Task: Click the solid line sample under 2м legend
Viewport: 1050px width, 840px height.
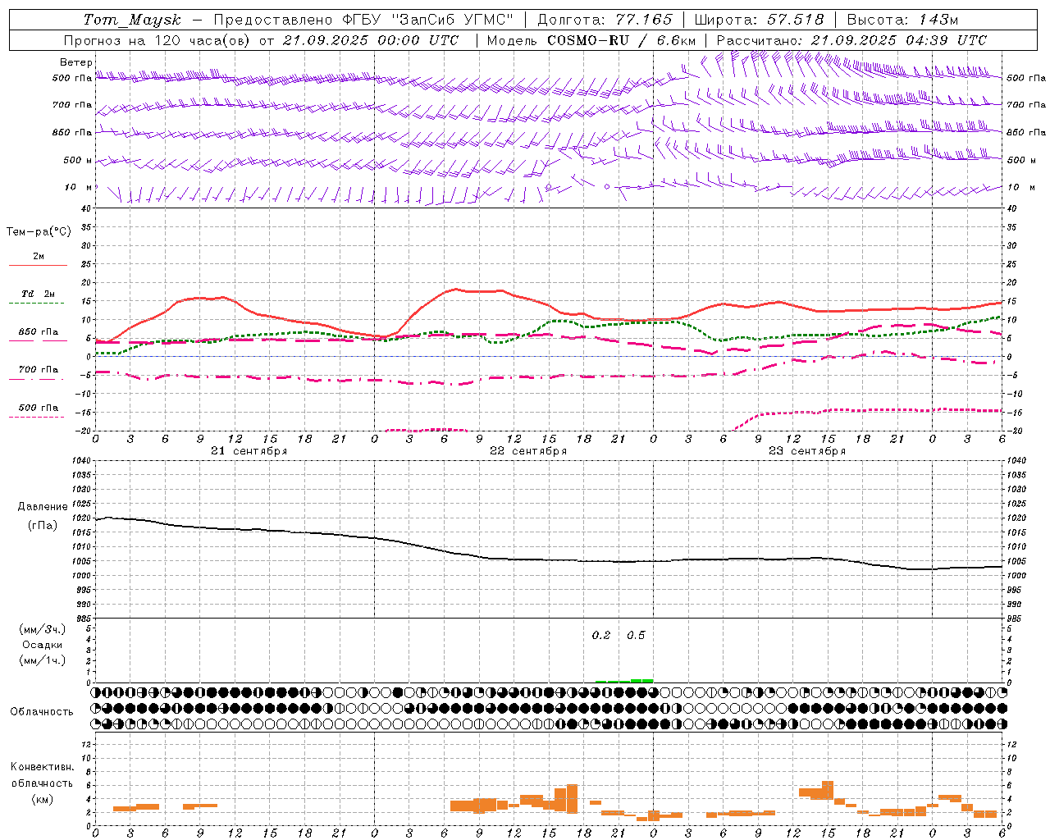Action: 38,265
